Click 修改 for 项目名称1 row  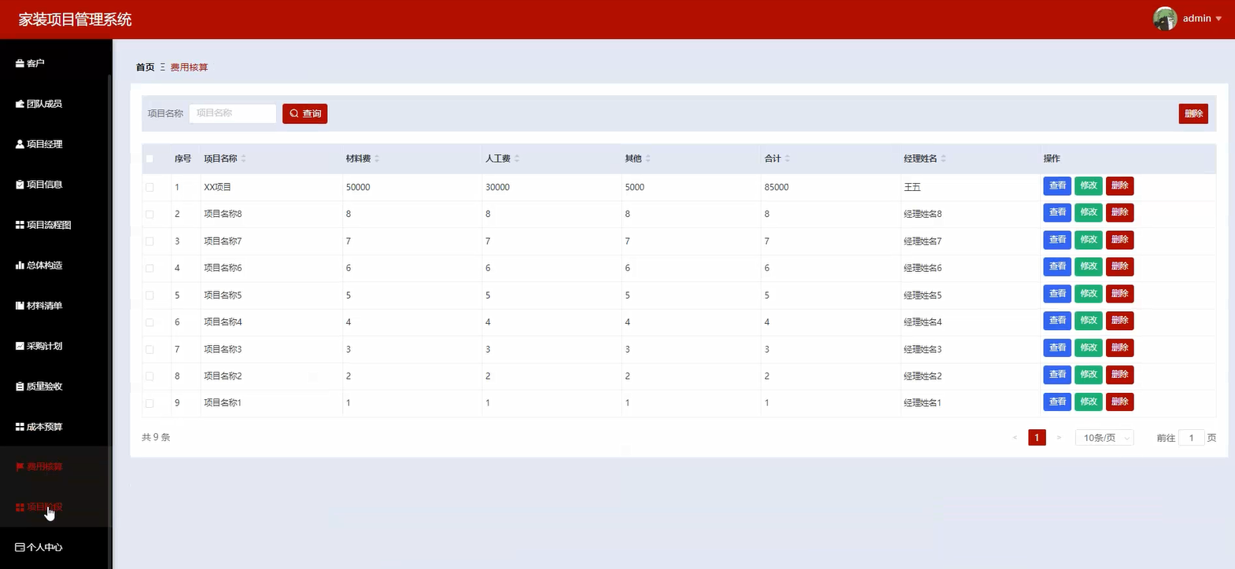coord(1089,402)
